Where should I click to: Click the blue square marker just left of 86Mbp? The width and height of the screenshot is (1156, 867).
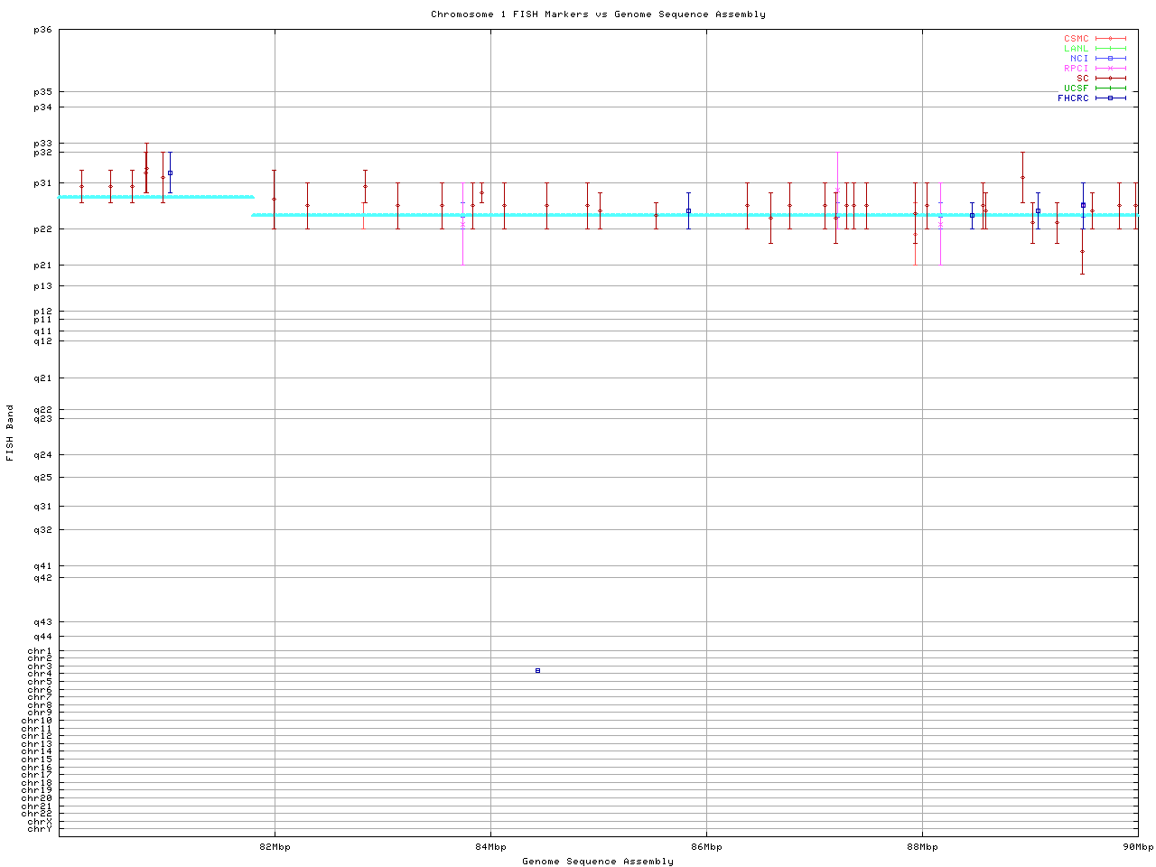(688, 211)
